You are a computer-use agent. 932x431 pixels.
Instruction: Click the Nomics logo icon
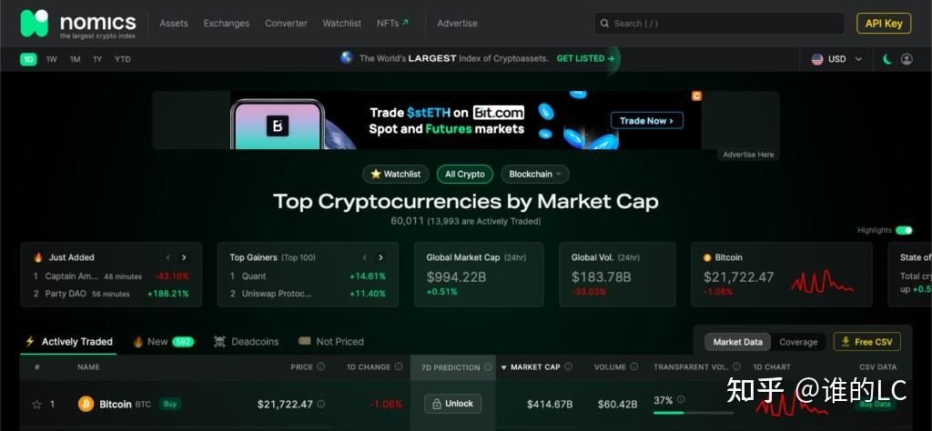click(x=35, y=23)
